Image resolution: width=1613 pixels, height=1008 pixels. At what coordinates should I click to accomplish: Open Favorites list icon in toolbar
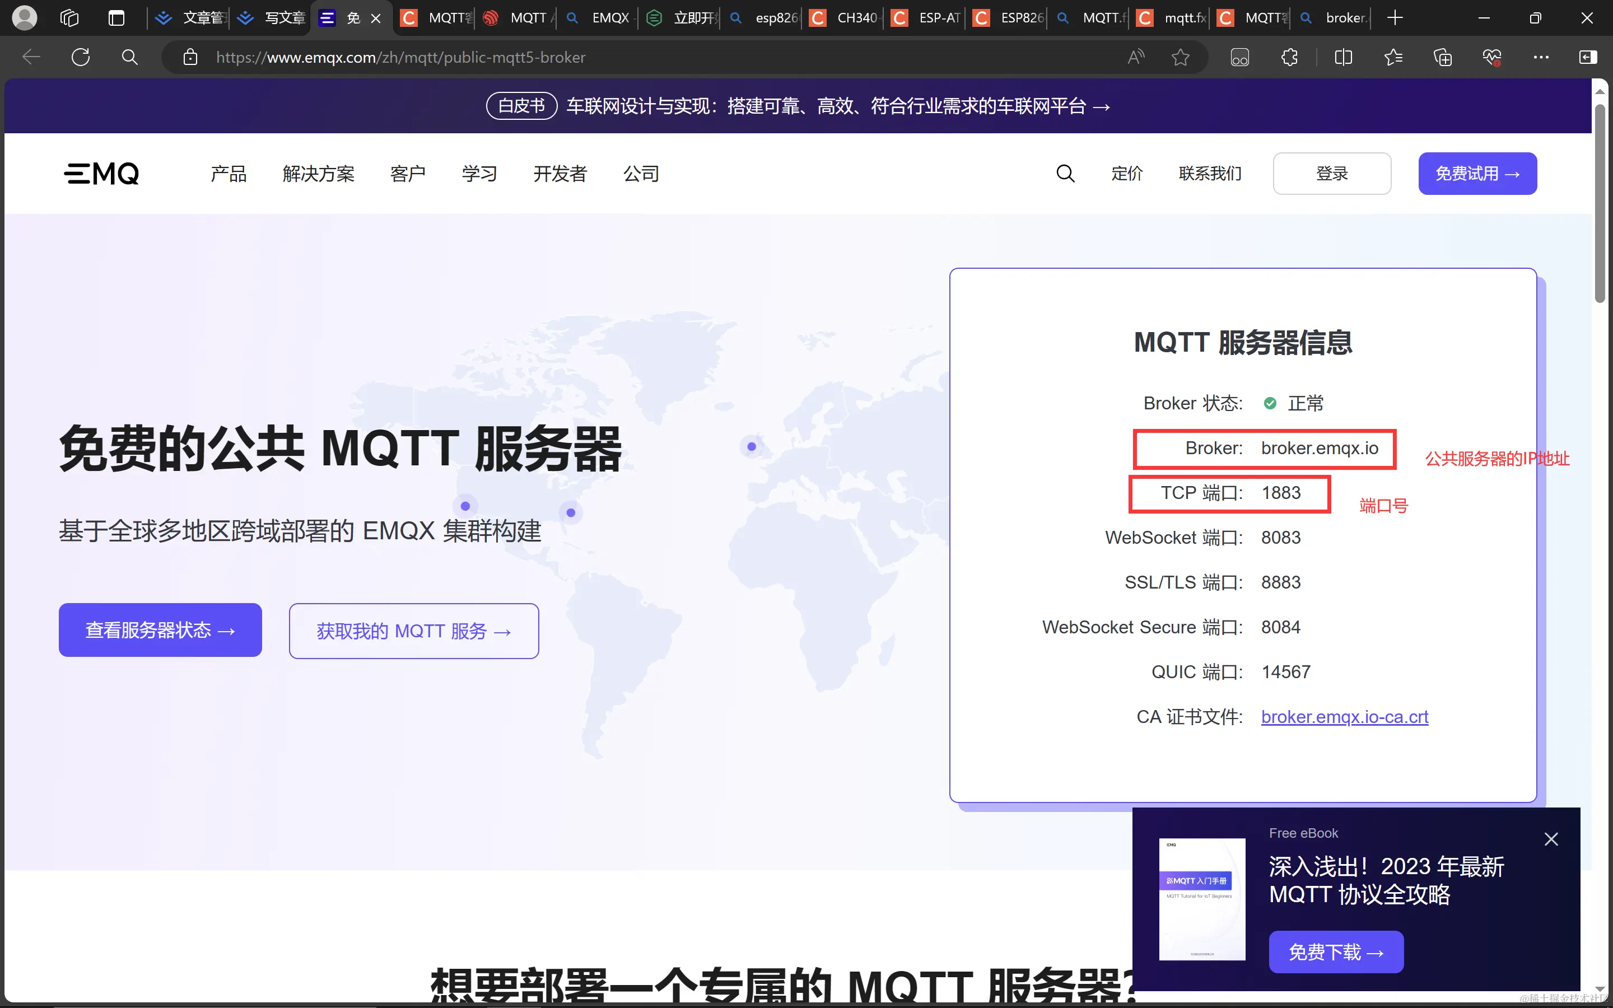coord(1393,57)
